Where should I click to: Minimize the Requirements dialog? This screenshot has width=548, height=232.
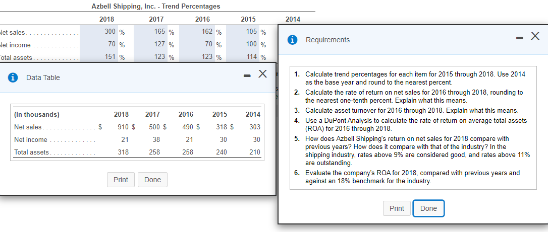tap(520, 37)
